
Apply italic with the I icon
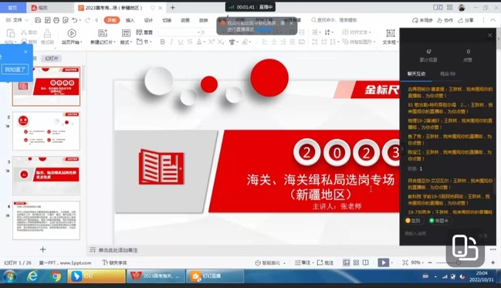171,42
